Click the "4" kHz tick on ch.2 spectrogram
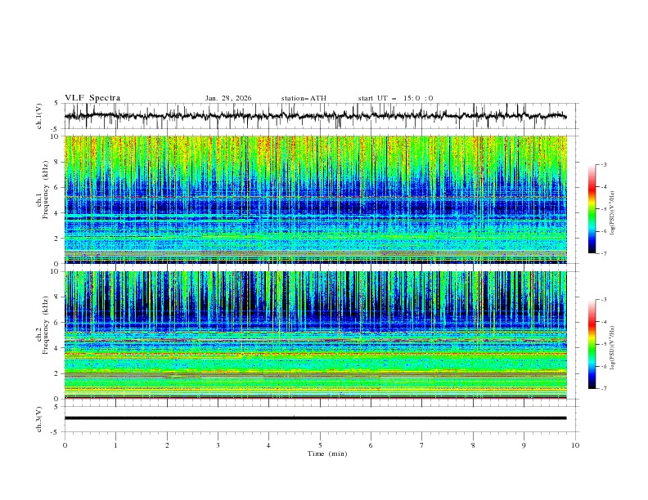 pos(57,348)
